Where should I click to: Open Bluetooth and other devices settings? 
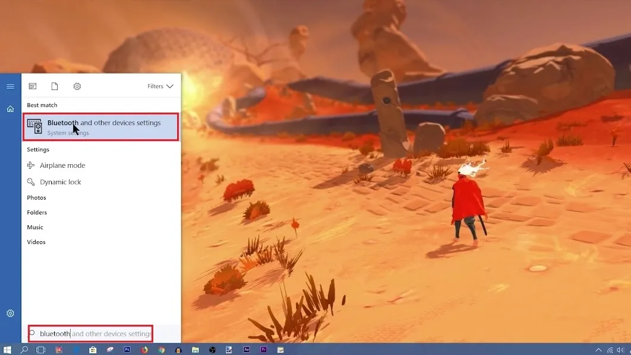(101, 127)
